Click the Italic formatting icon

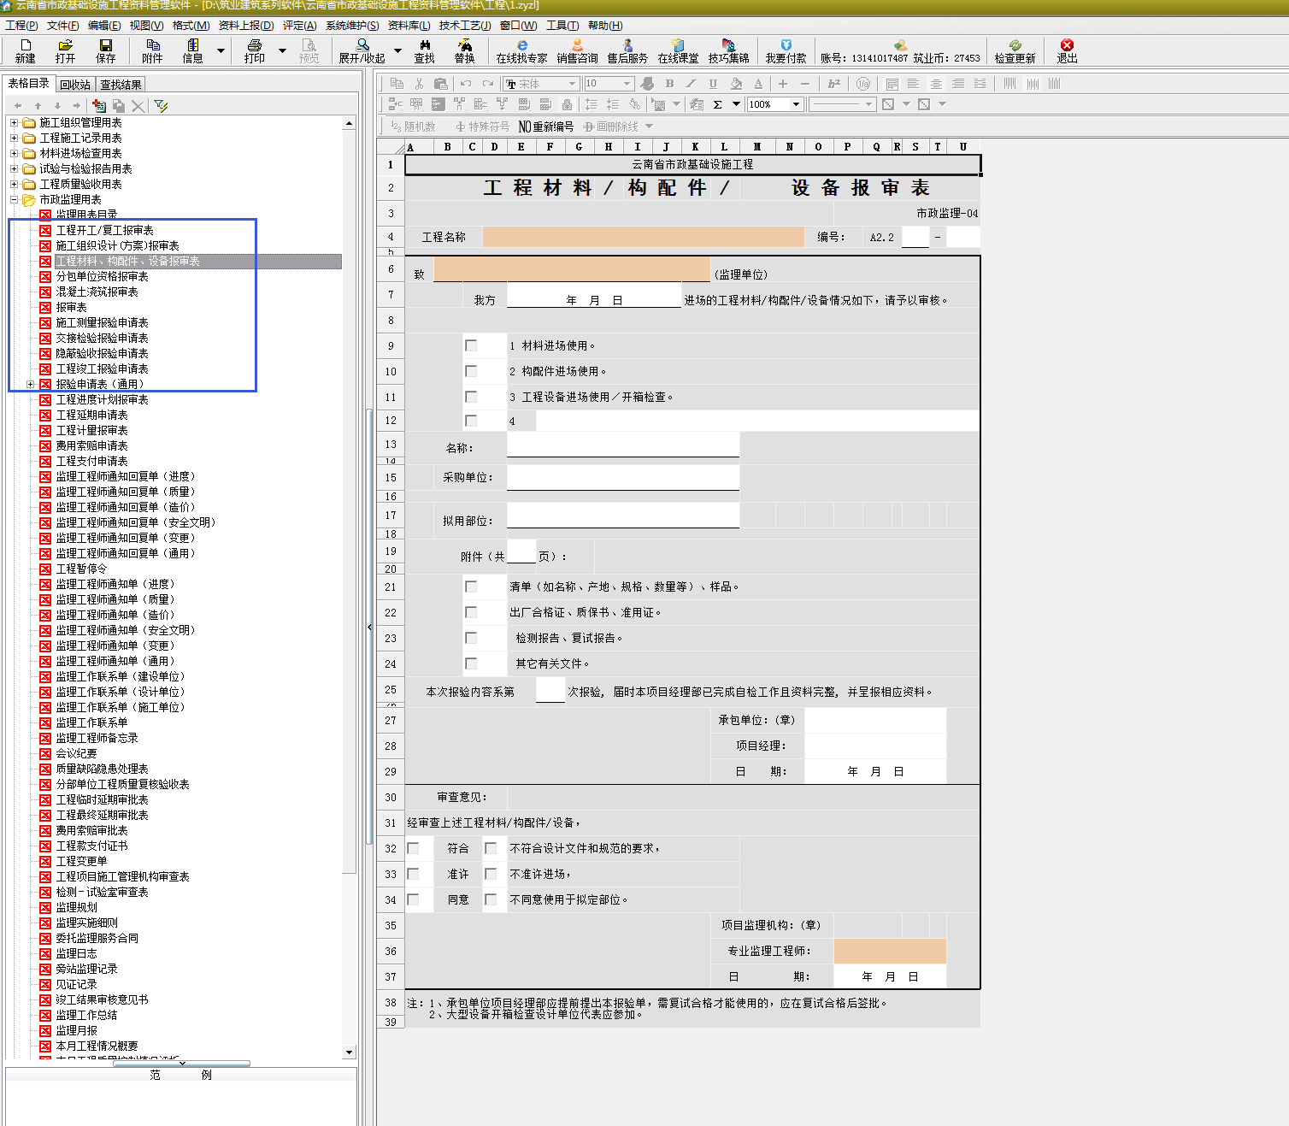(x=691, y=84)
